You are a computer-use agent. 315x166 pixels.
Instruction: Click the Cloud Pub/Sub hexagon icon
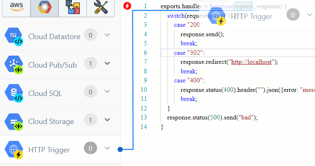pyautogui.click(x=14, y=65)
